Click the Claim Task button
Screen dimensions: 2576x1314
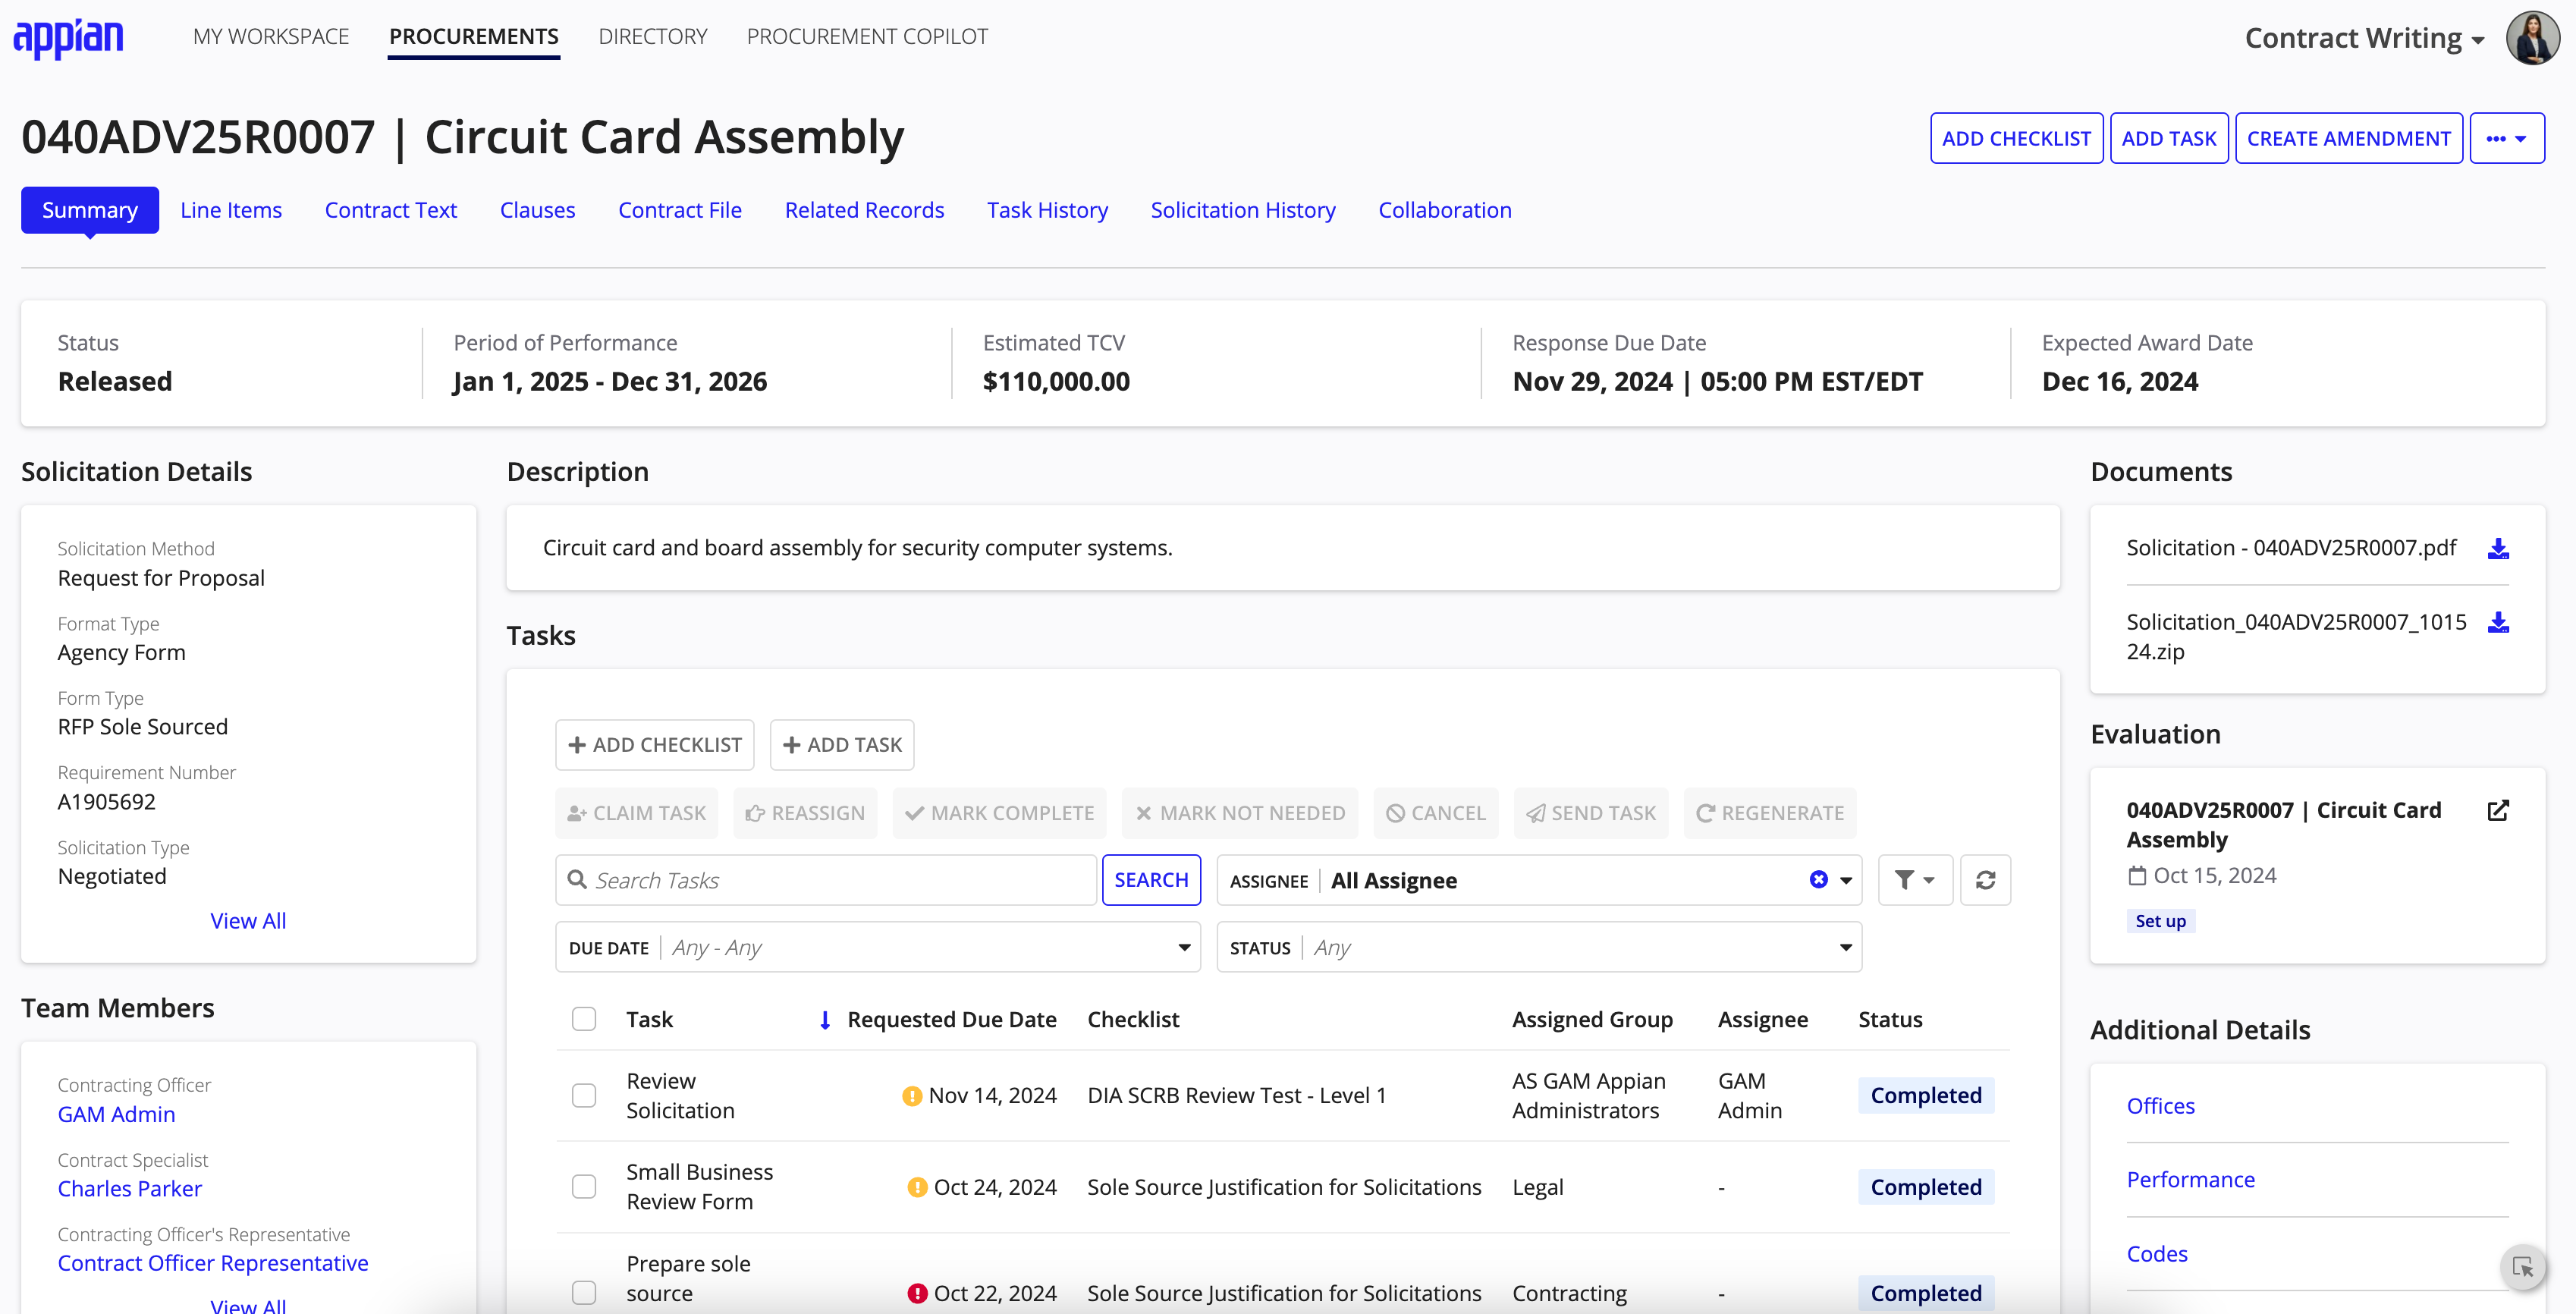[637, 813]
